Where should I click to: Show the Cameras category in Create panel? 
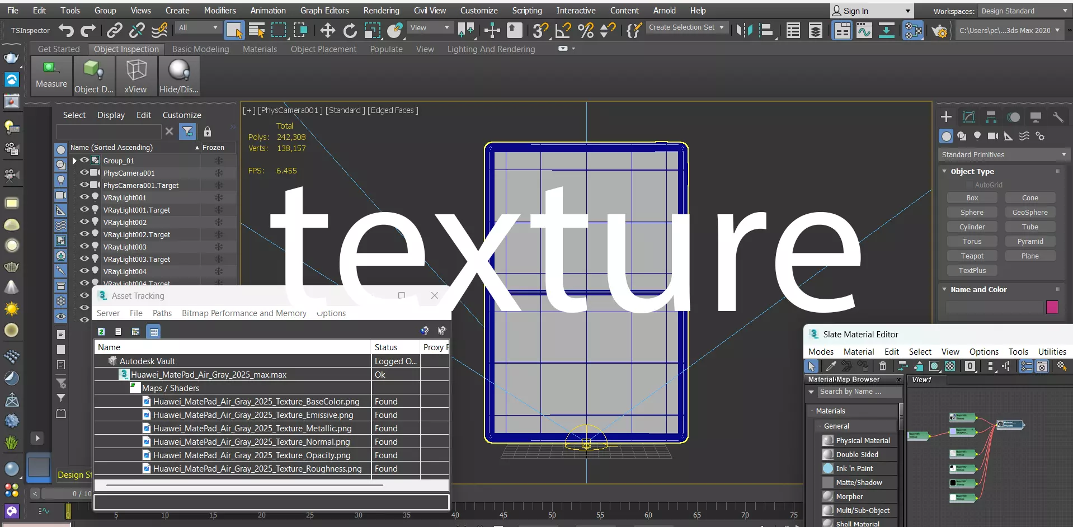[993, 136]
